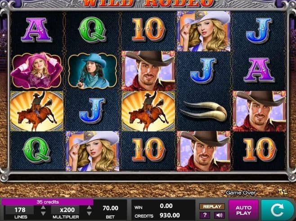Screen dimensions: 296x221
Task: Click the teal spin button
Action: (278, 210)
